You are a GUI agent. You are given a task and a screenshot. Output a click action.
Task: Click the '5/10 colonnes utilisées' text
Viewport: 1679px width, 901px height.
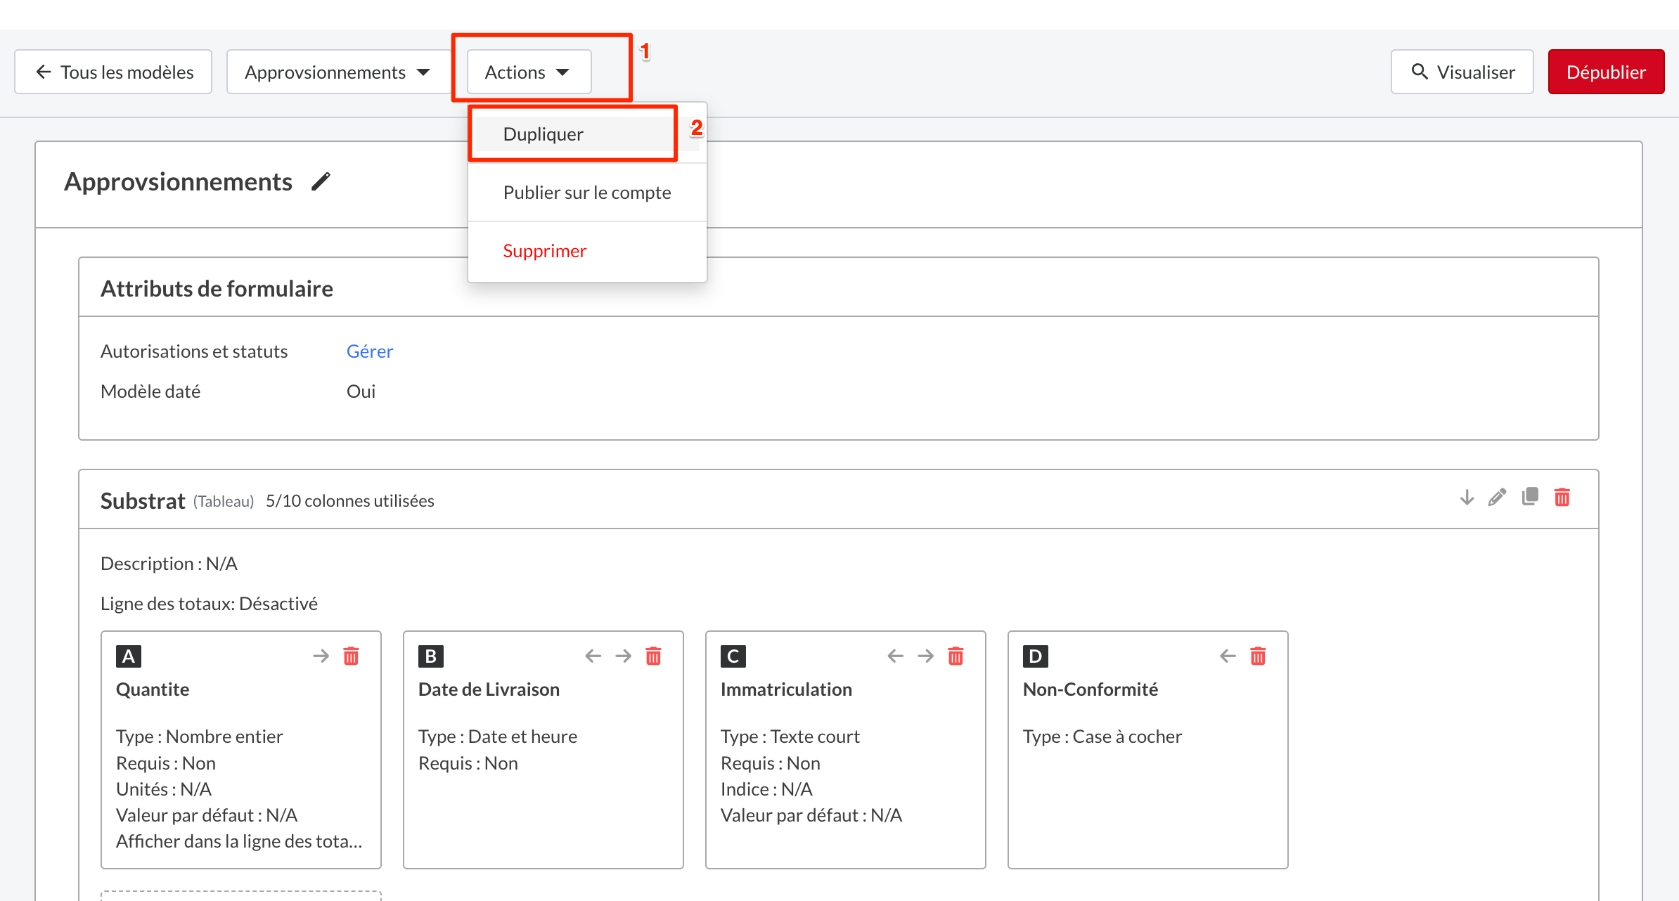click(x=350, y=501)
